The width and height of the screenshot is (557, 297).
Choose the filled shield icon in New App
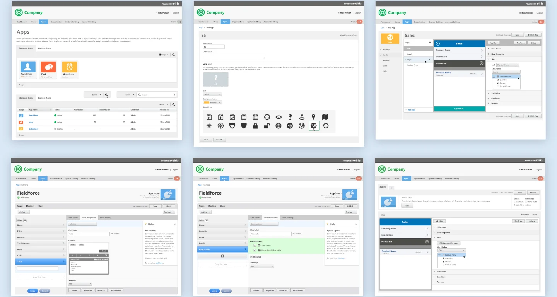coord(244,126)
